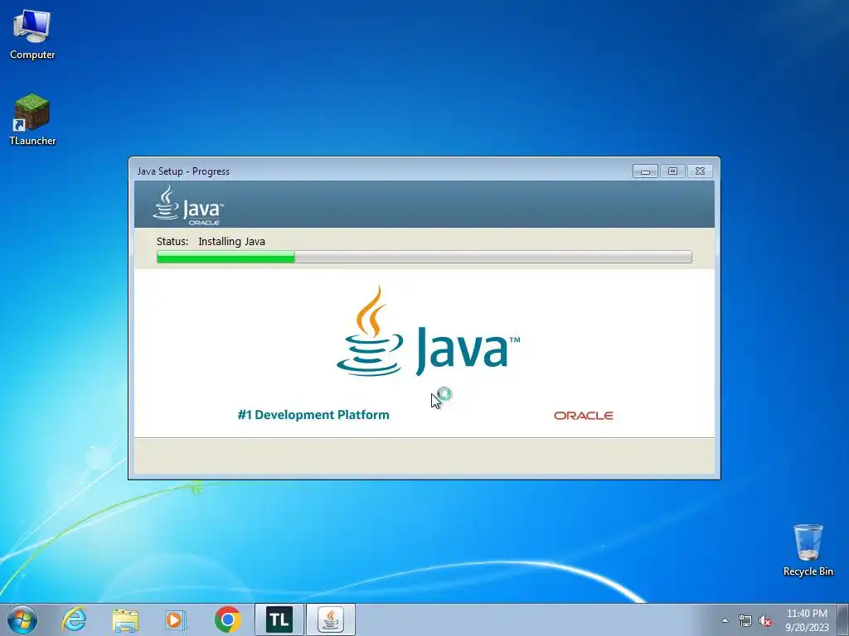Switch to TL TLauncher taskbar button

click(279, 619)
